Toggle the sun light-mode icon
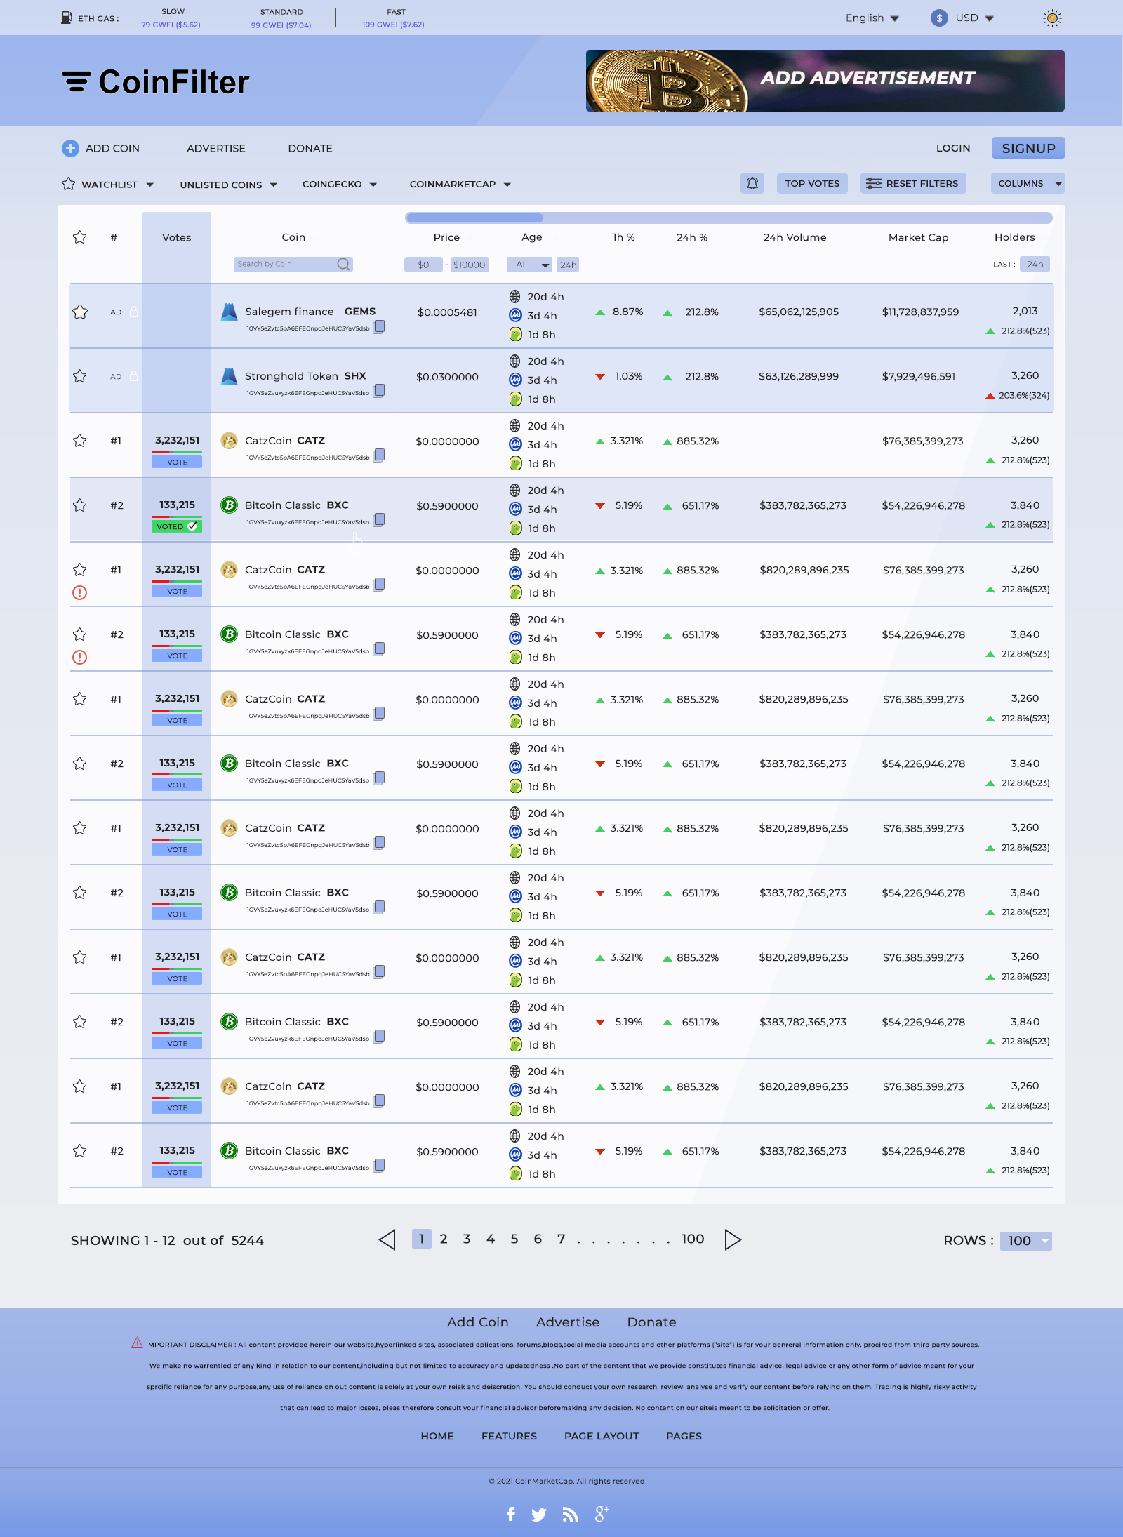Screen dimensions: 1123x1537 pos(1051,18)
